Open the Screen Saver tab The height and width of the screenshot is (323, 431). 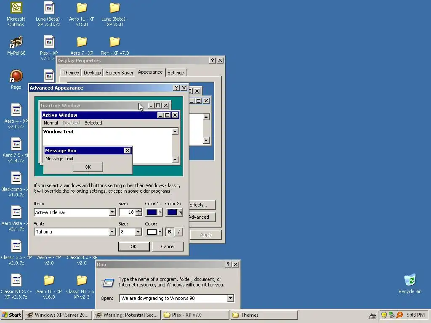119,73
